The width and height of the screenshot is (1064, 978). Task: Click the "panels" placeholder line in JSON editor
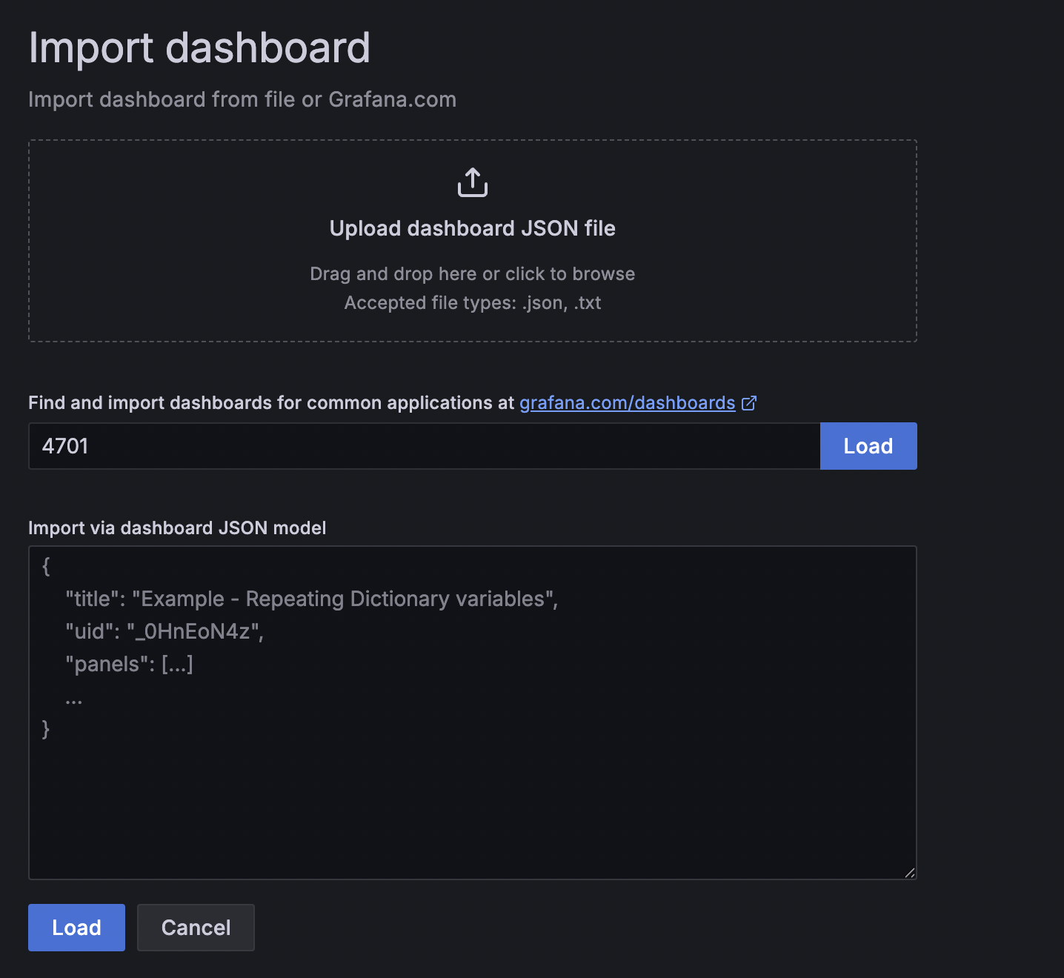coord(129,664)
